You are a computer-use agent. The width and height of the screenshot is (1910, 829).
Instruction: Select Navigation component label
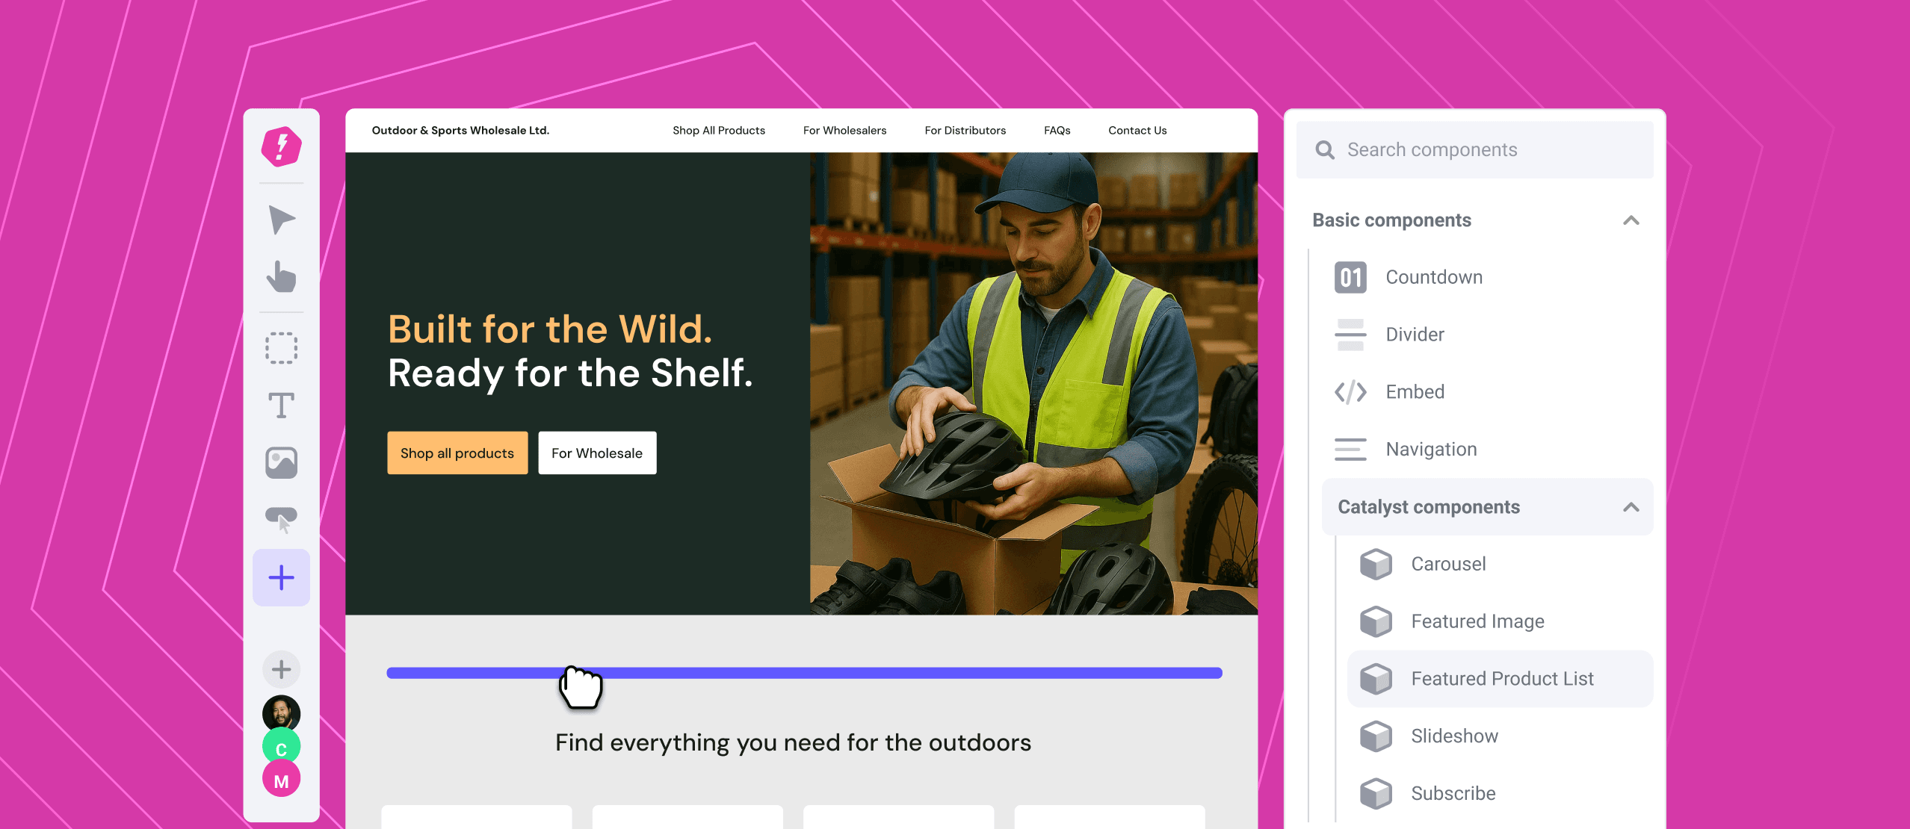point(1431,450)
